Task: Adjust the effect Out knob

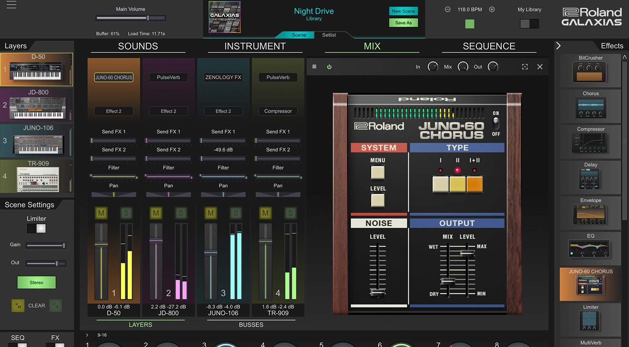Action: pos(493,67)
